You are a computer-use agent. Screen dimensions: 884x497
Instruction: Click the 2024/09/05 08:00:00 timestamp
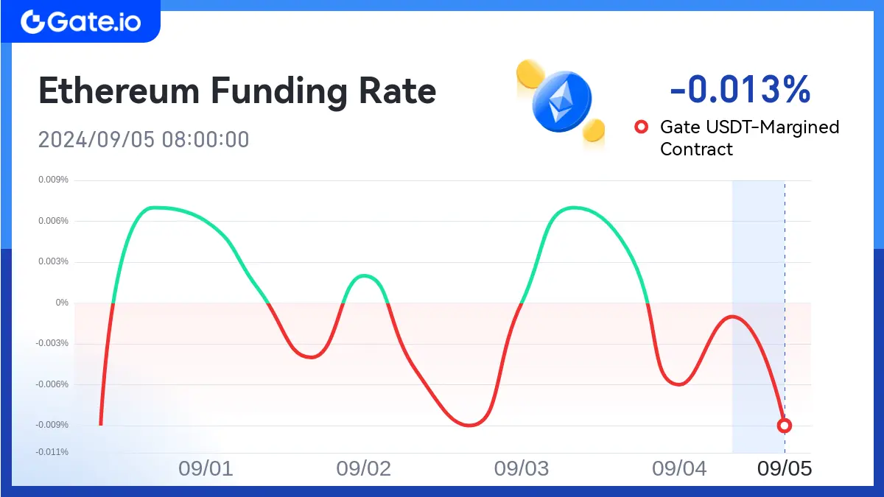144,139
